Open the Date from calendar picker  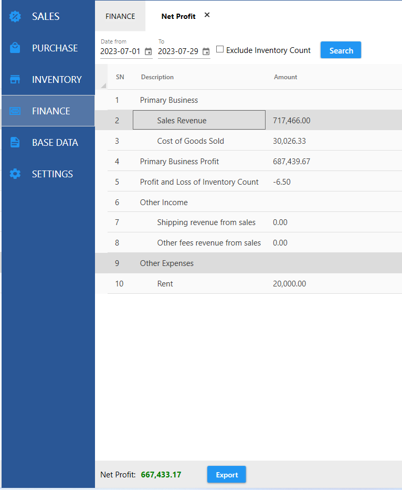tap(148, 51)
